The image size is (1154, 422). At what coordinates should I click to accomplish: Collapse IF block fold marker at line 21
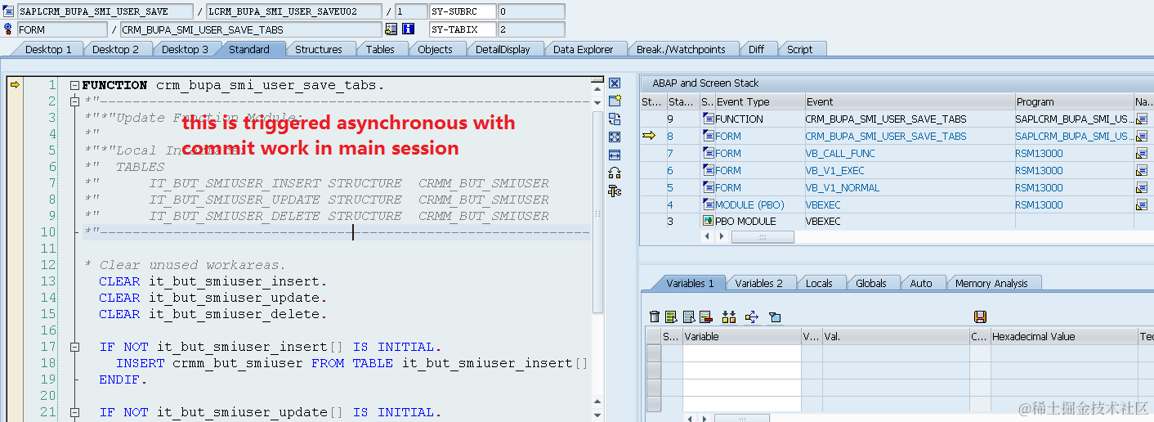[74, 412]
